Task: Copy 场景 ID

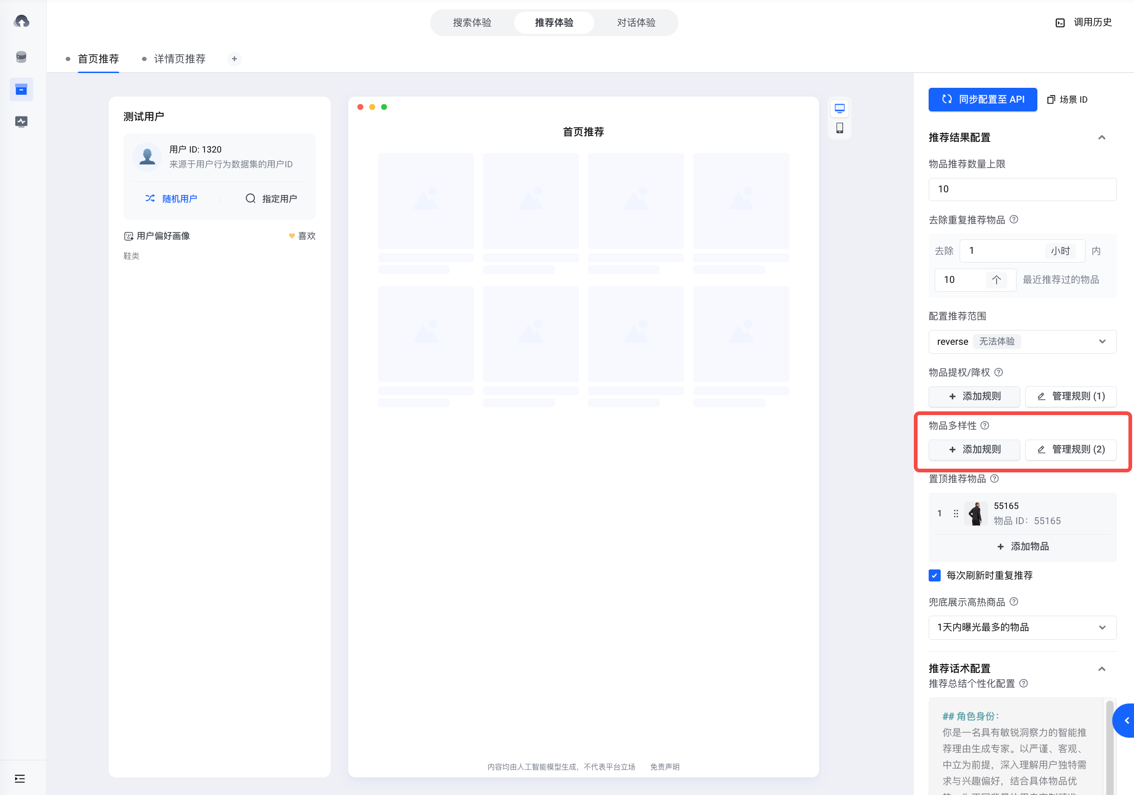Action: 1067,100
